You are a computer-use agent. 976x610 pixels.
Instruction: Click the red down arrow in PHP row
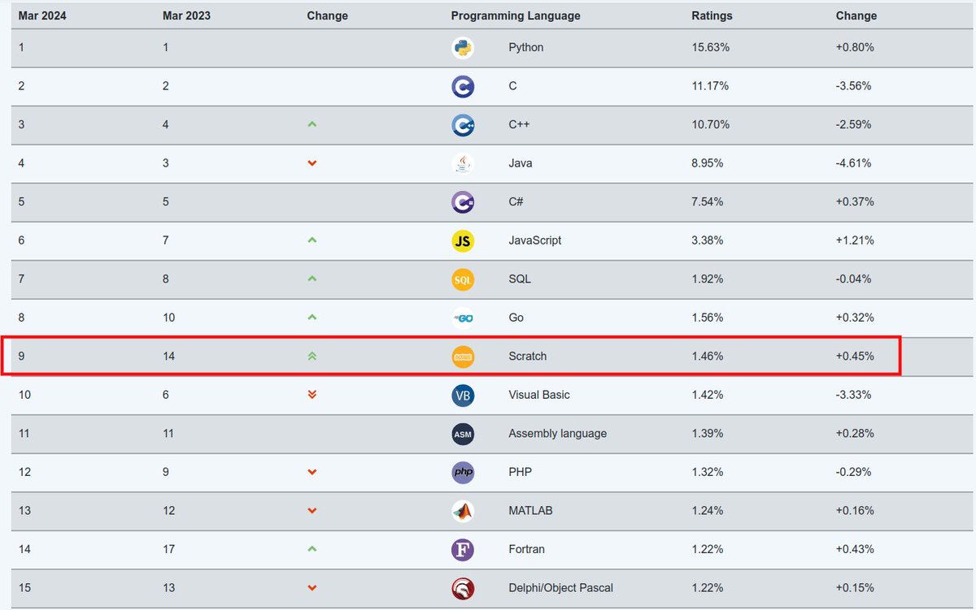click(312, 472)
